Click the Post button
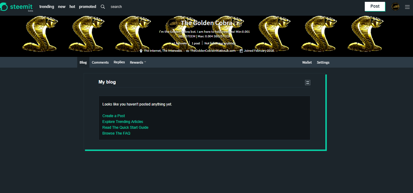Image resolution: width=413 pixels, height=193 pixels. pyautogui.click(x=375, y=6)
